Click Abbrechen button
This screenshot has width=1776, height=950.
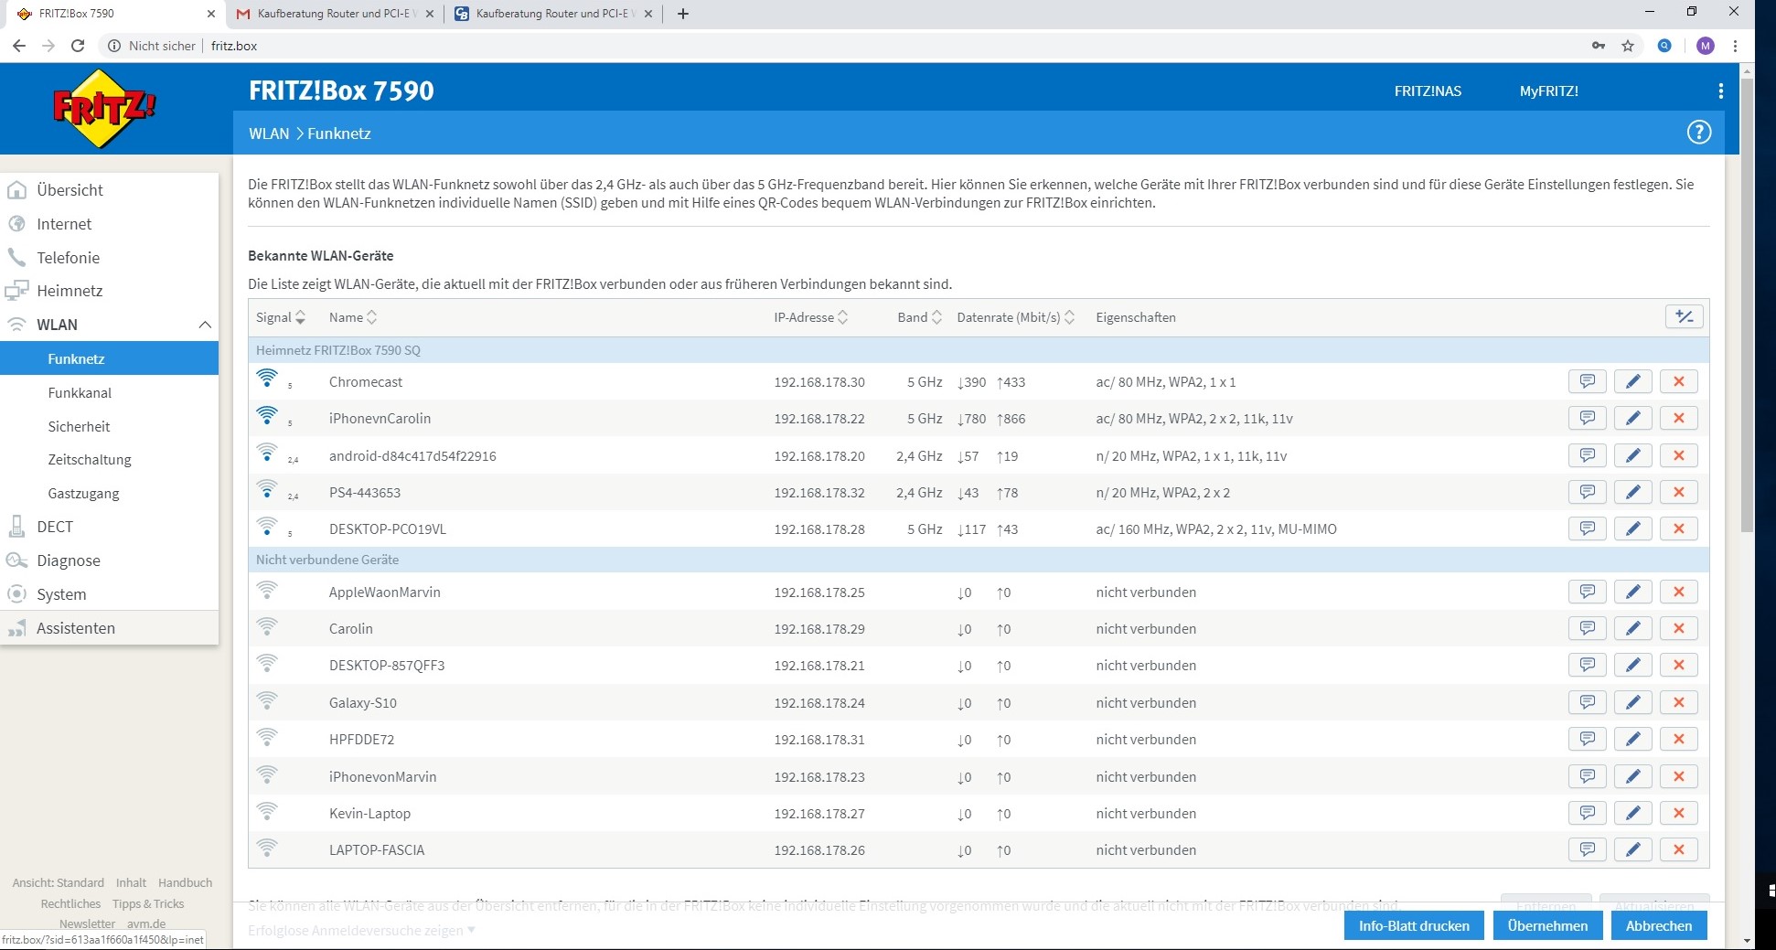click(x=1658, y=925)
